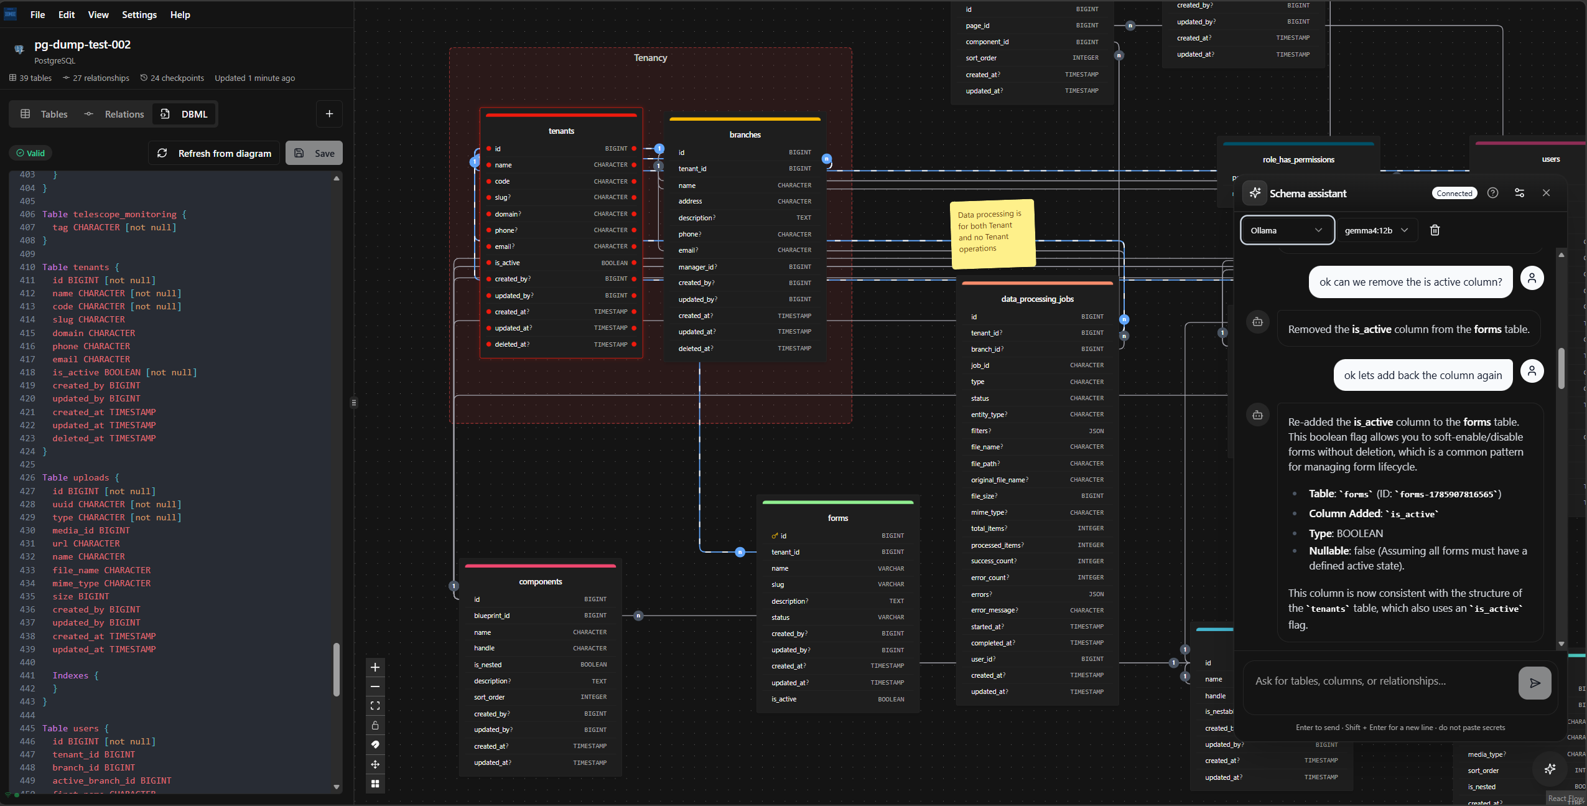Click the blueprint_id row in components table
The height and width of the screenshot is (806, 1587).
click(541, 616)
